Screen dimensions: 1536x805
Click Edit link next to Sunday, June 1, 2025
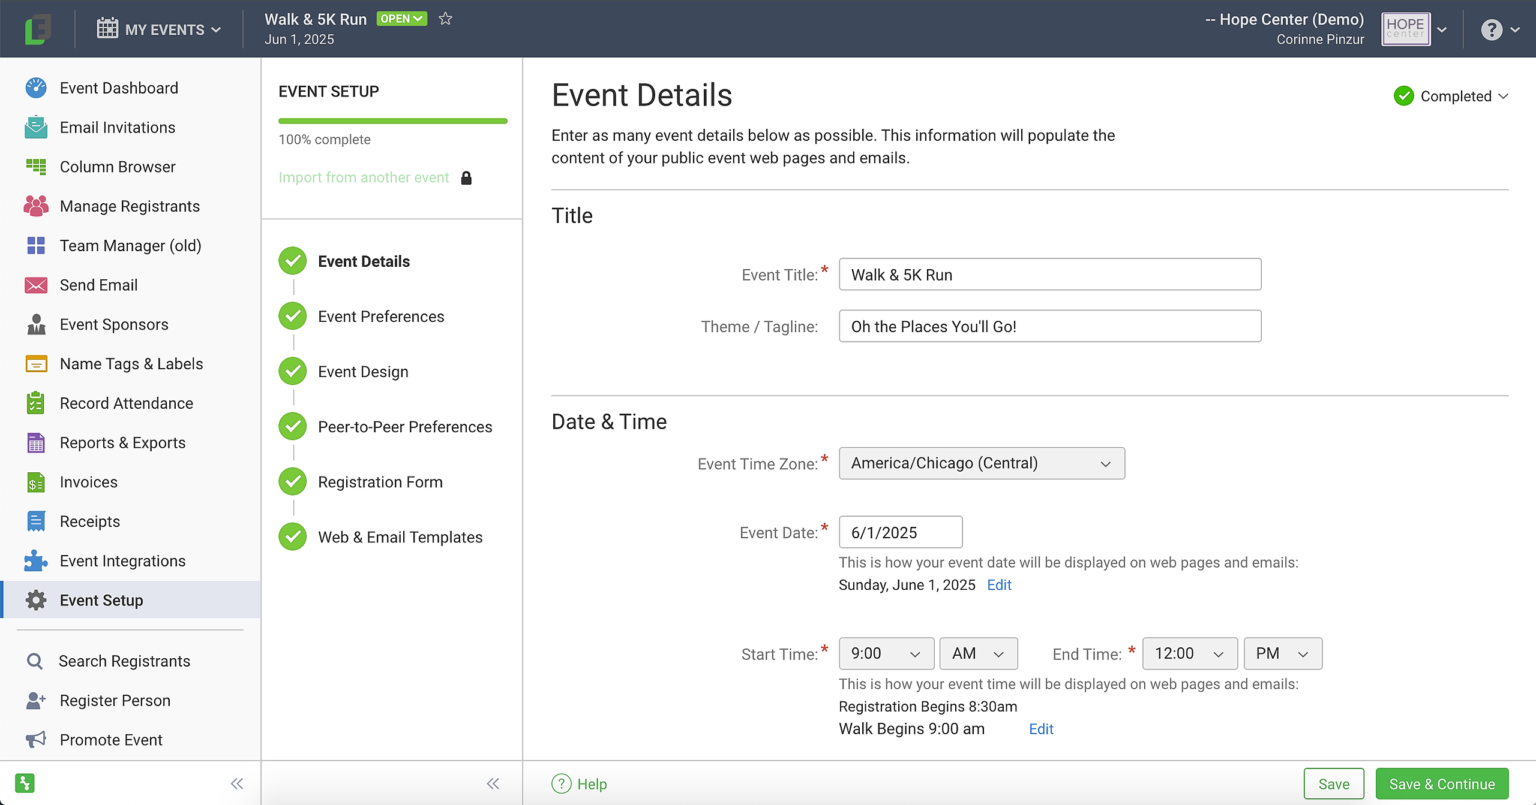point(999,585)
